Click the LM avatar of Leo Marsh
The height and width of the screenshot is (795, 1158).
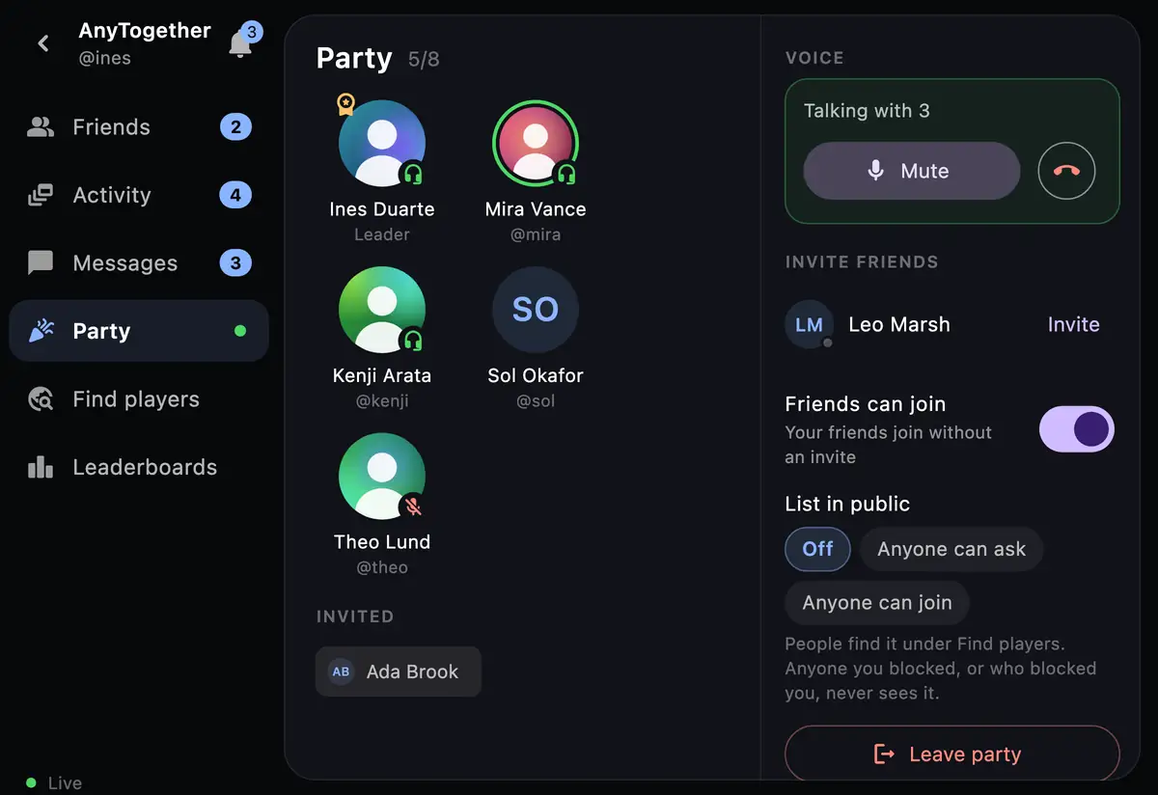(x=809, y=325)
